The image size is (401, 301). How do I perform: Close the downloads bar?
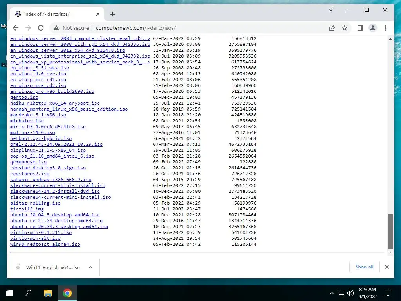point(387,267)
